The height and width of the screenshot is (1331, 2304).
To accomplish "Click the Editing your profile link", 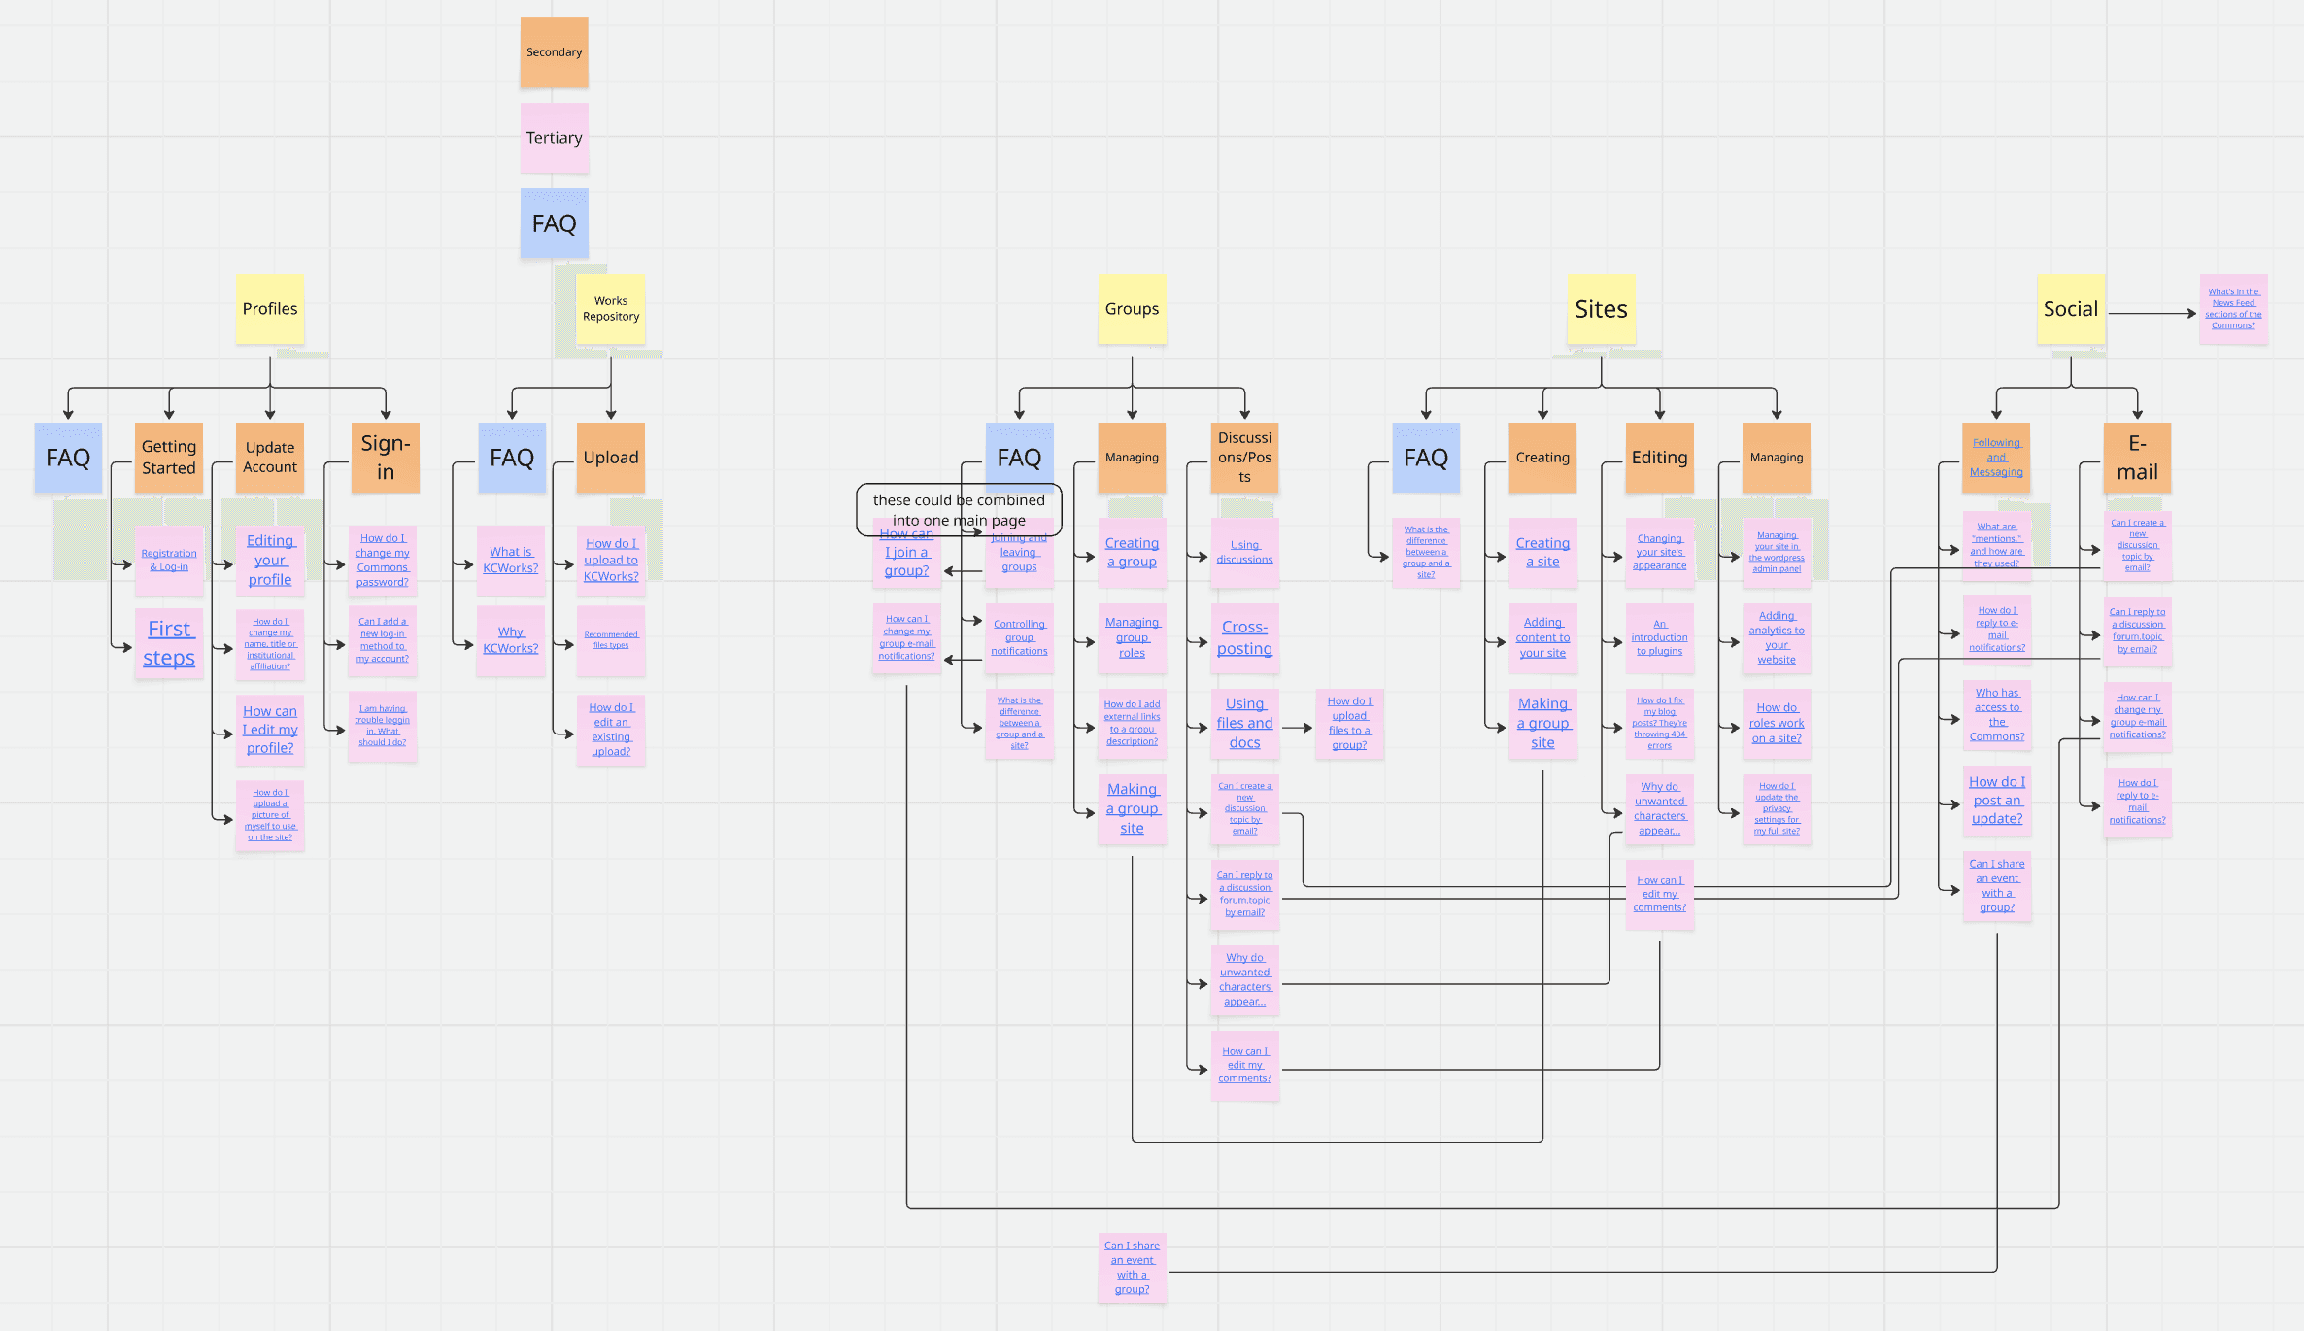I will tap(270, 560).
